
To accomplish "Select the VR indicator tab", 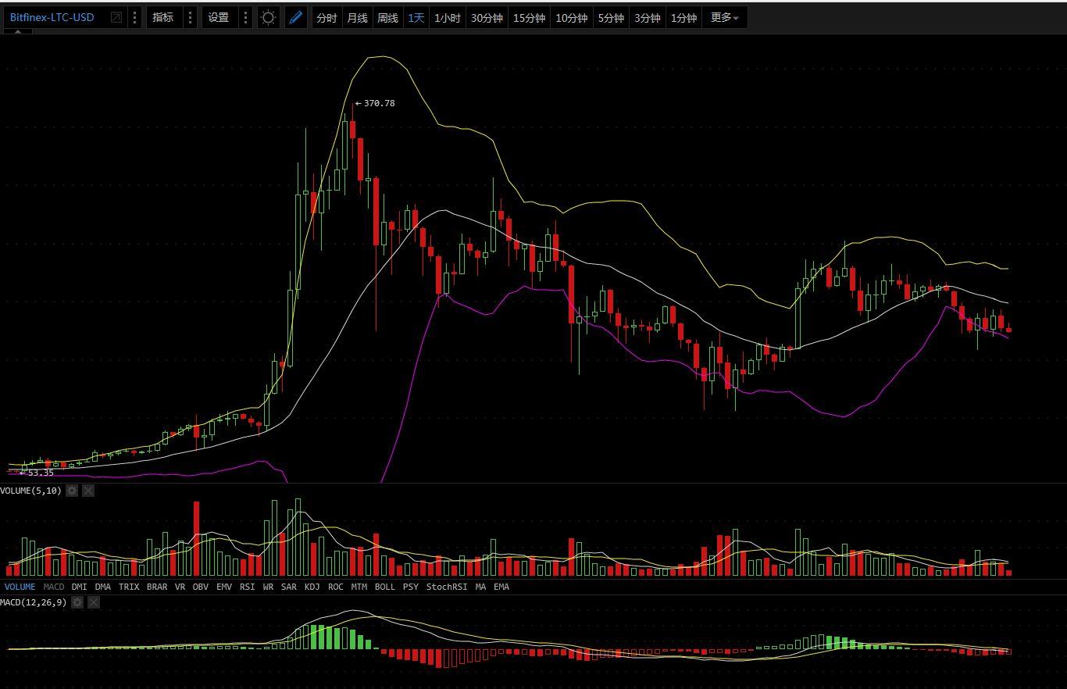I will pos(180,587).
